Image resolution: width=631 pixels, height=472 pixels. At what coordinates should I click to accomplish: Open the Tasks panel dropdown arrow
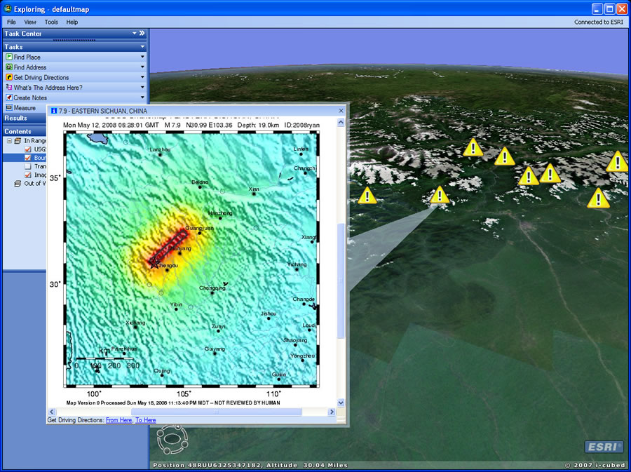coord(142,47)
